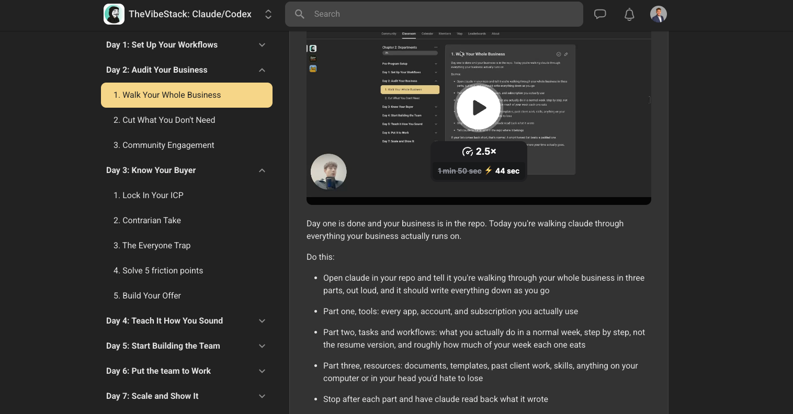Open the community switcher arrows

click(268, 14)
